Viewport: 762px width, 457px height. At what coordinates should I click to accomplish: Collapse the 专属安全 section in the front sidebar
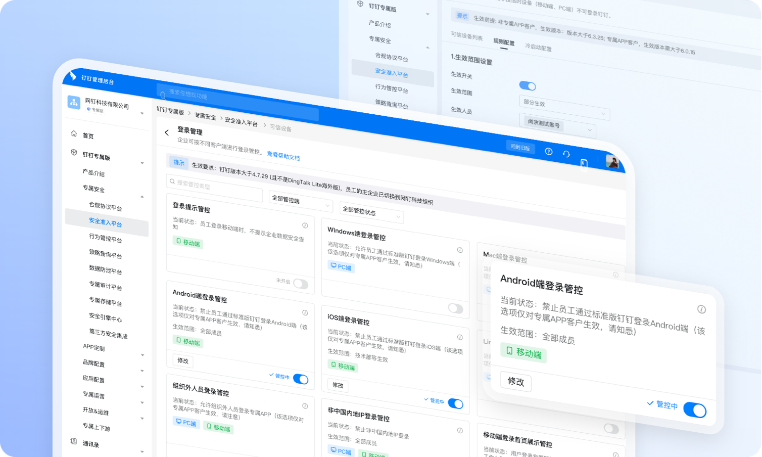pyautogui.click(x=142, y=197)
